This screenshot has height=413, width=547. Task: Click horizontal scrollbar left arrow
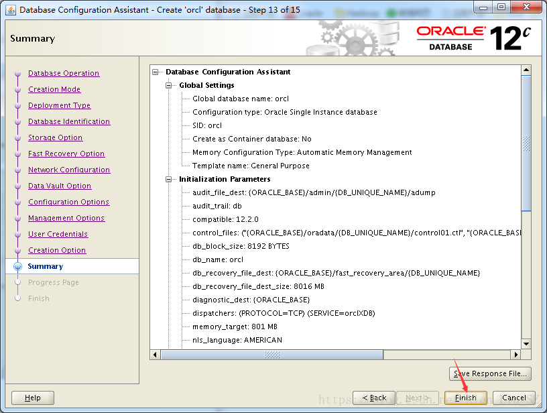156,355
